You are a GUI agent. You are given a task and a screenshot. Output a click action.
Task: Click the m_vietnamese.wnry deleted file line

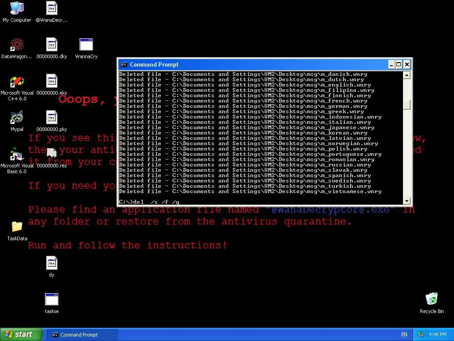(x=250, y=191)
